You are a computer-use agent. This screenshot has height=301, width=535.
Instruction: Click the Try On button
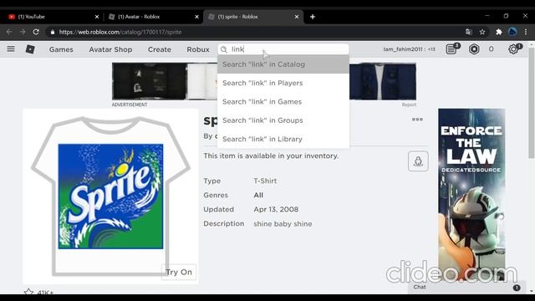[179, 272]
